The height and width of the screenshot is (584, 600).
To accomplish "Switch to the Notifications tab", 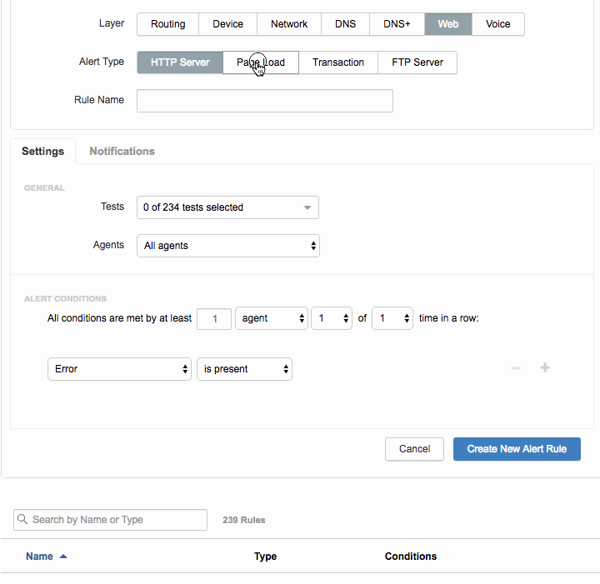I will tap(122, 152).
